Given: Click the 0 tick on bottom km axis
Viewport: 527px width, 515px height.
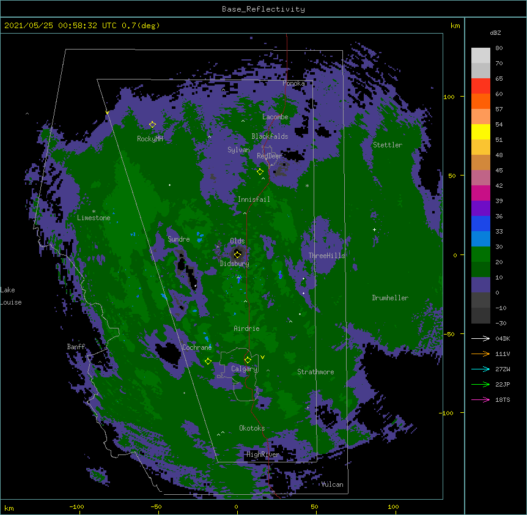Looking at the screenshot, I should coord(236,506).
